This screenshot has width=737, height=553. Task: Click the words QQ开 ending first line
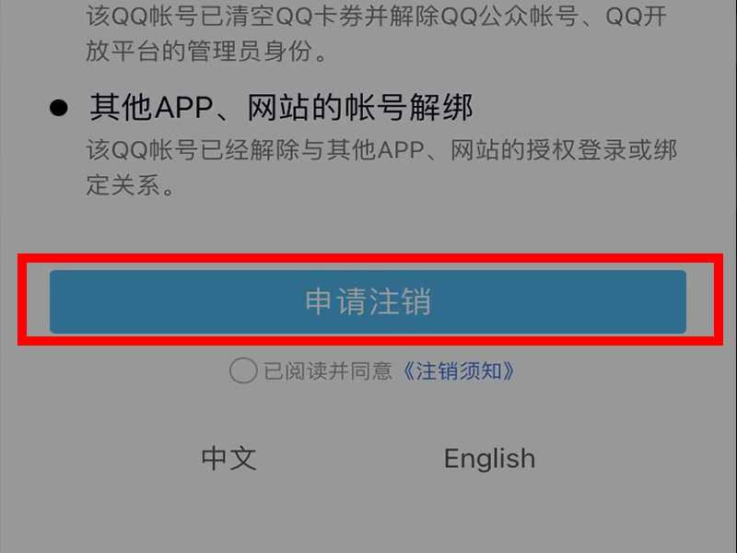(636, 16)
